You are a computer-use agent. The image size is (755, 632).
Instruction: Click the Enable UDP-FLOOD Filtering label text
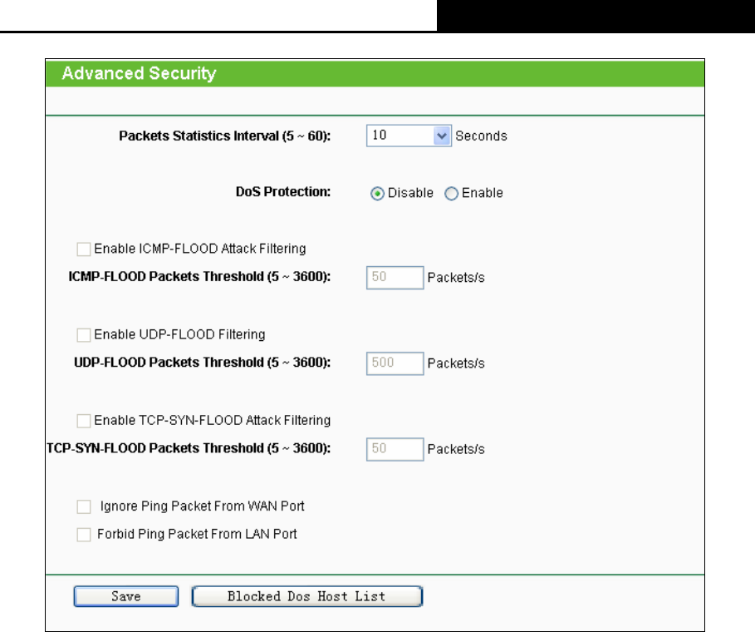(x=179, y=334)
